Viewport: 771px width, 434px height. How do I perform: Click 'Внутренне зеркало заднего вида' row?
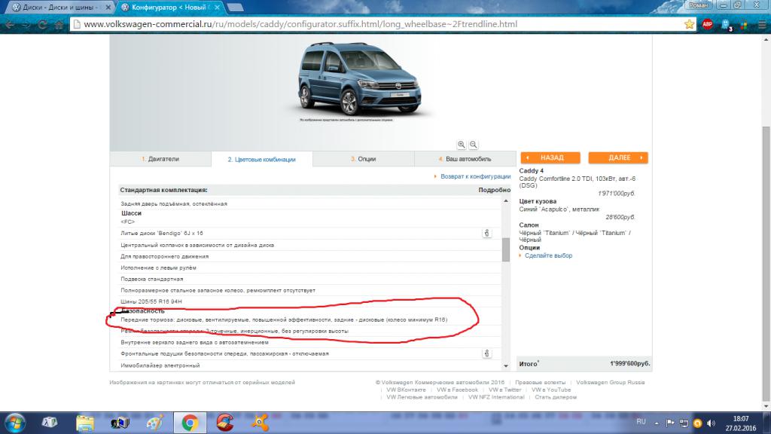tap(309, 343)
